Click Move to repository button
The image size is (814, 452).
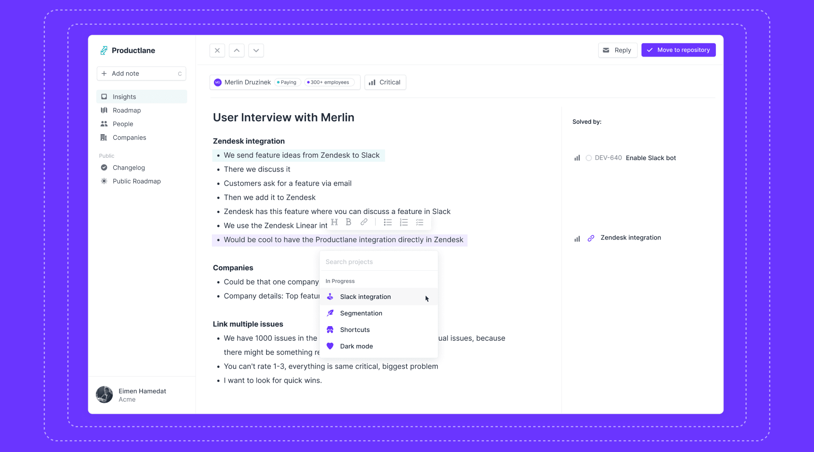pyautogui.click(x=678, y=50)
